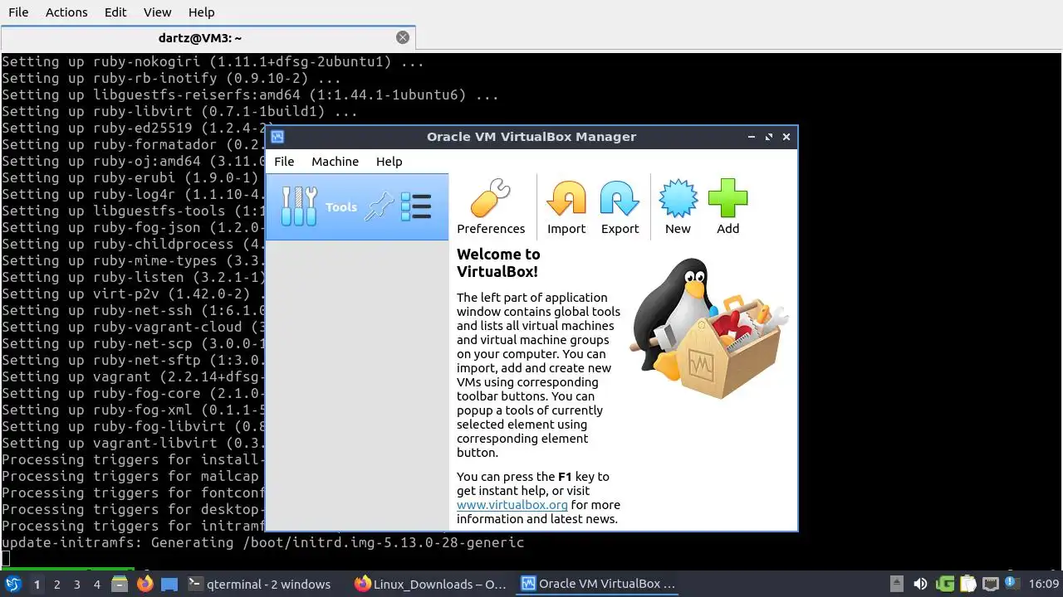Close the VirtualBox Manager window
The width and height of the screenshot is (1063, 597).
(786, 137)
